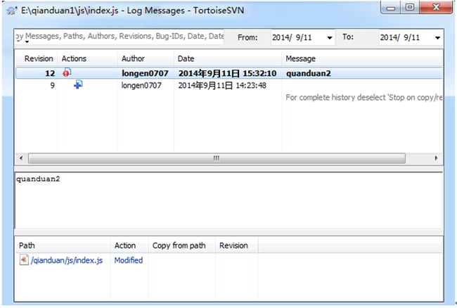Click the Modified action text
Image resolution: width=457 pixels, height=308 pixels.
pos(129,260)
